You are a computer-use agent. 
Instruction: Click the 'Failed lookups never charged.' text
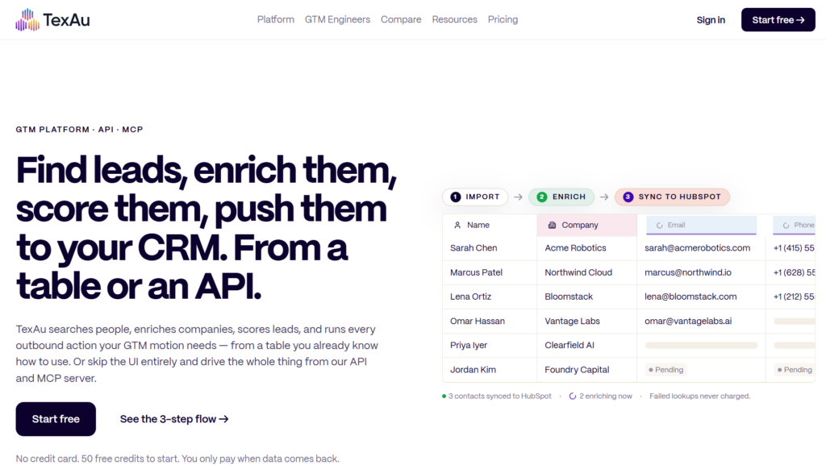[x=699, y=396]
